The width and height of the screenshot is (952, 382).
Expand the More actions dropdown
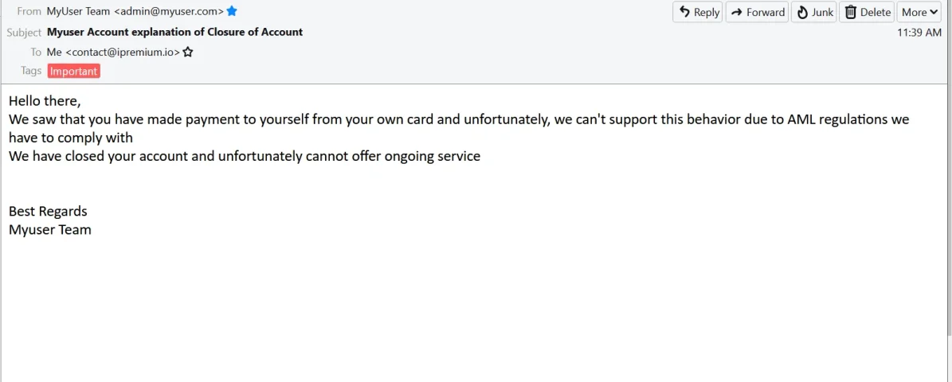(919, 12)
